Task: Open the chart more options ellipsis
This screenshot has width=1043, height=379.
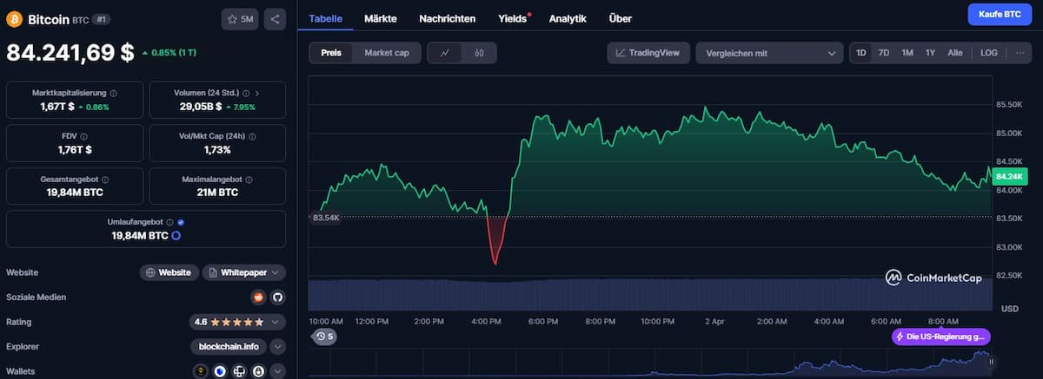Action: (x=1020, y=53)
